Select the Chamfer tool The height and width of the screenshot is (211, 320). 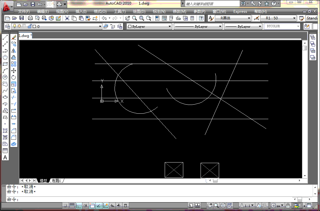14,131
